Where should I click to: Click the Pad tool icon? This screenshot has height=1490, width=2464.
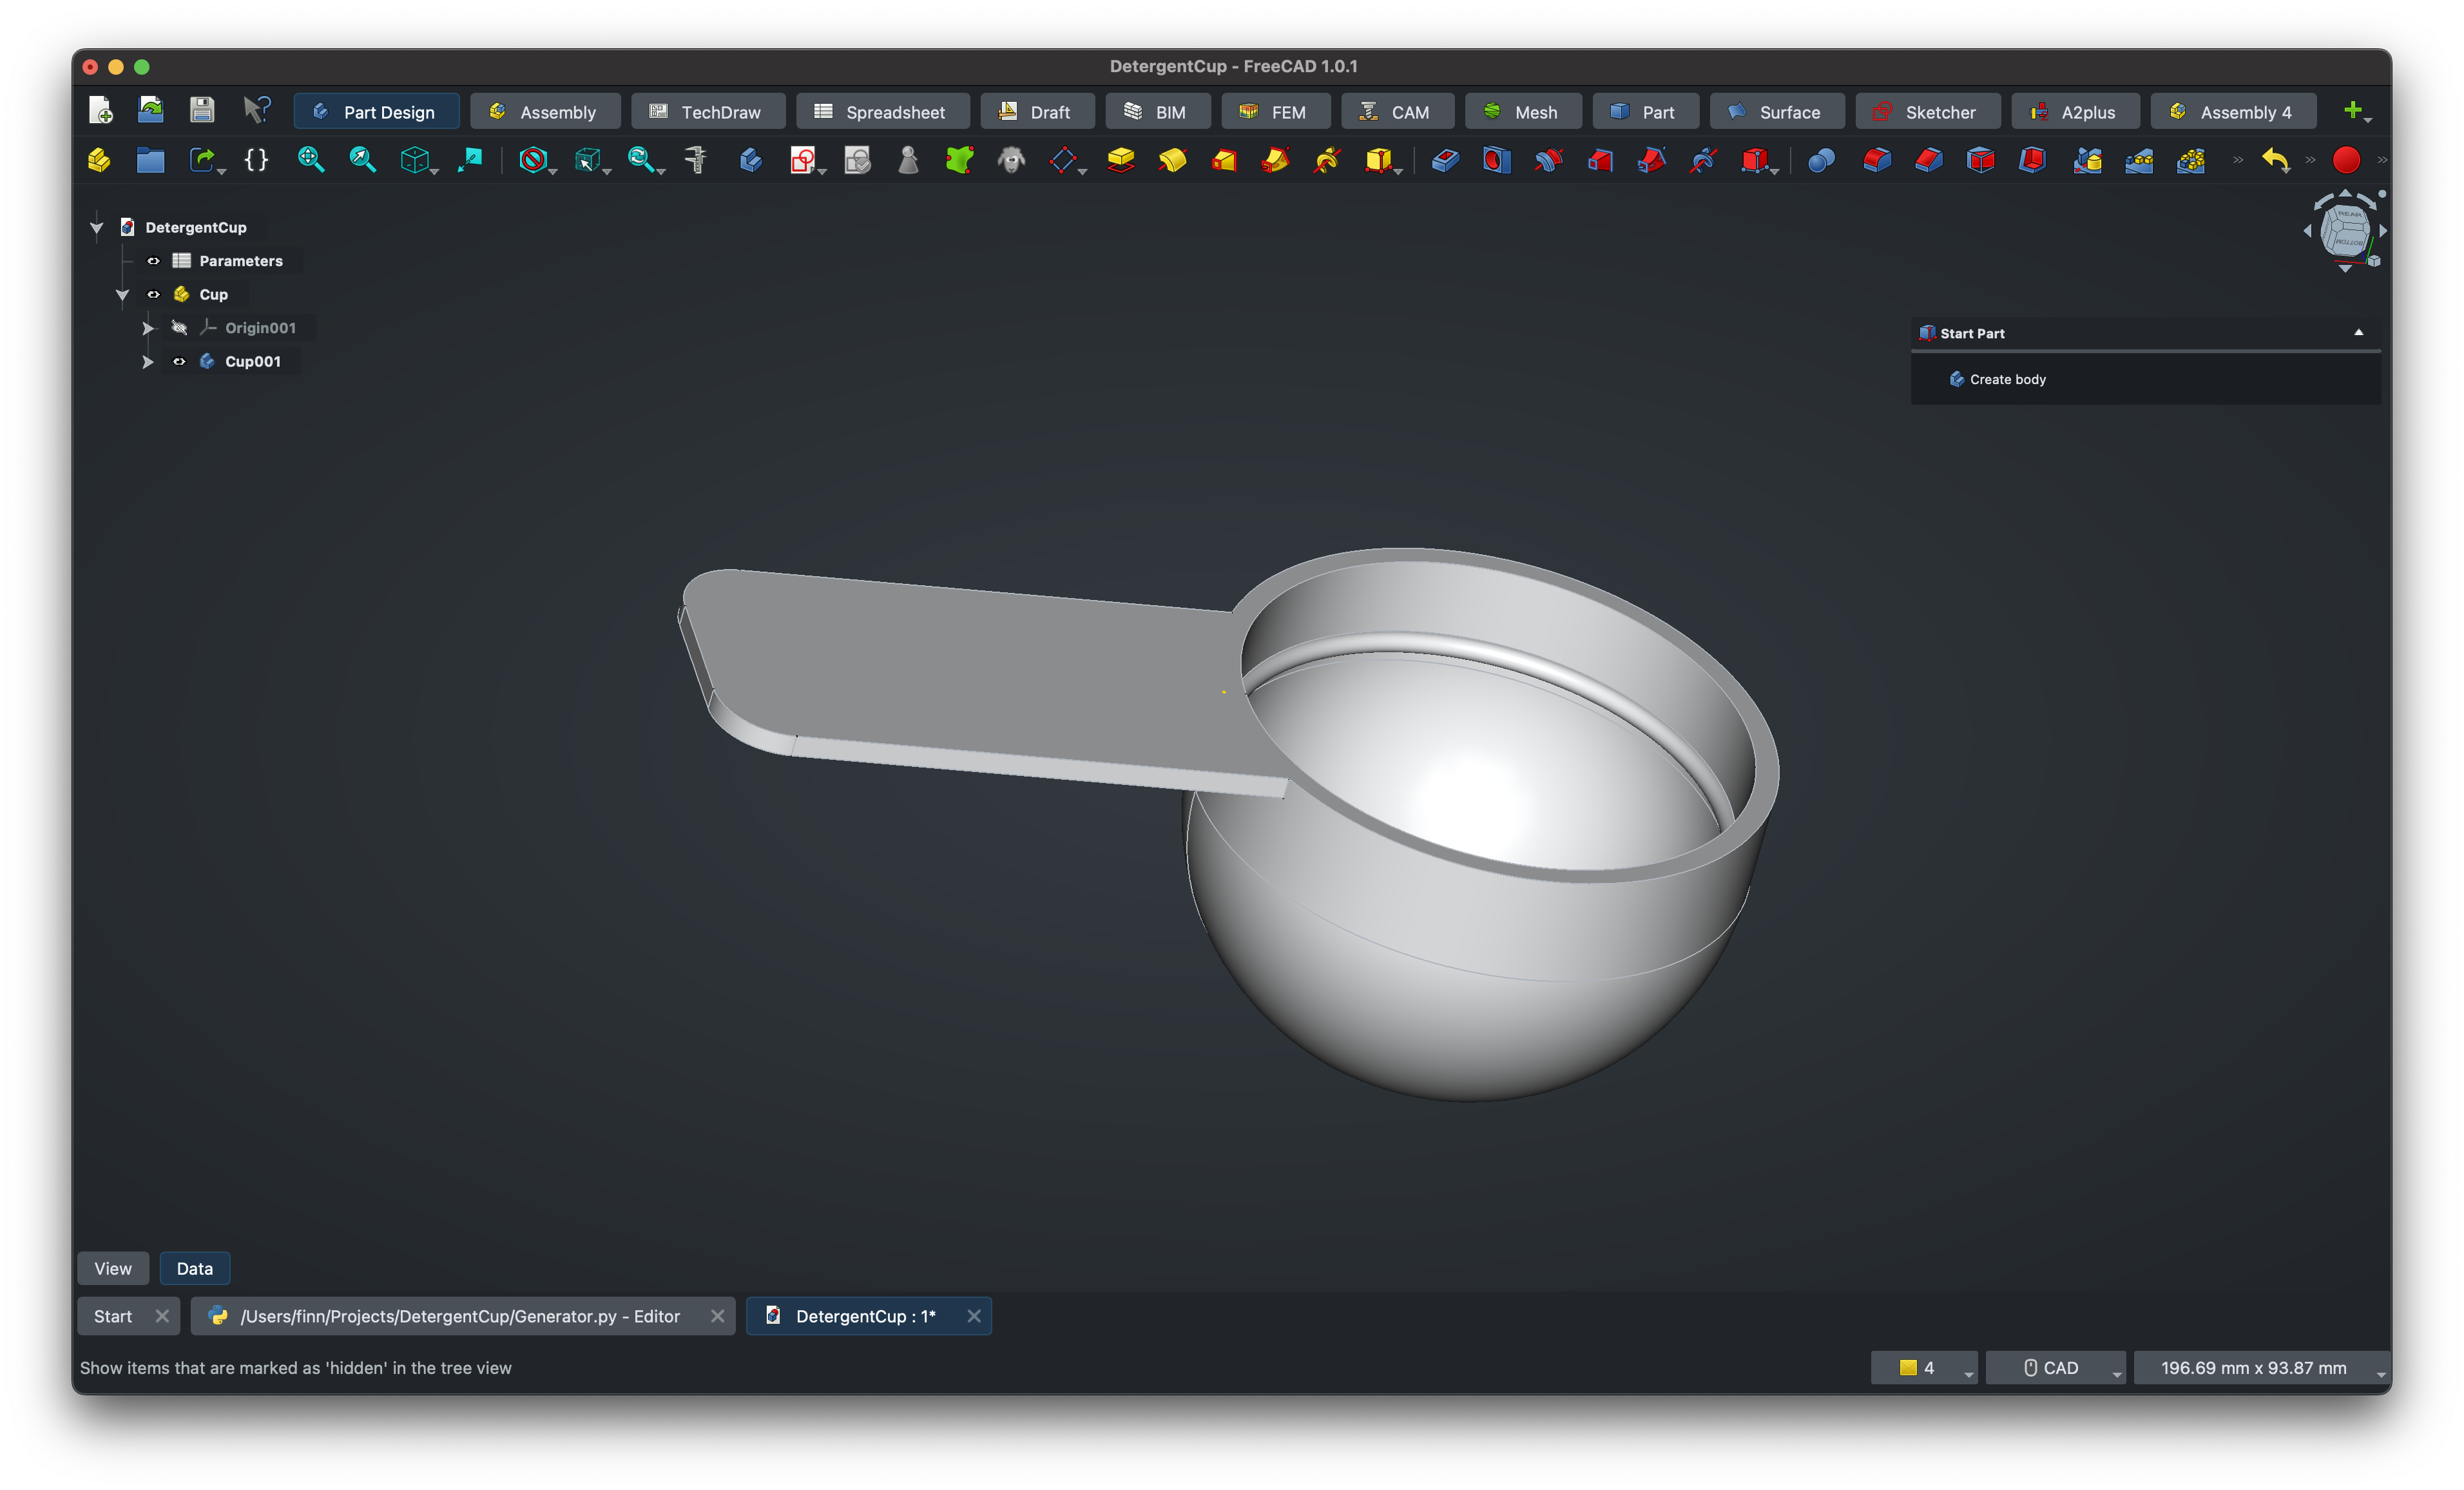(1120, 160)
